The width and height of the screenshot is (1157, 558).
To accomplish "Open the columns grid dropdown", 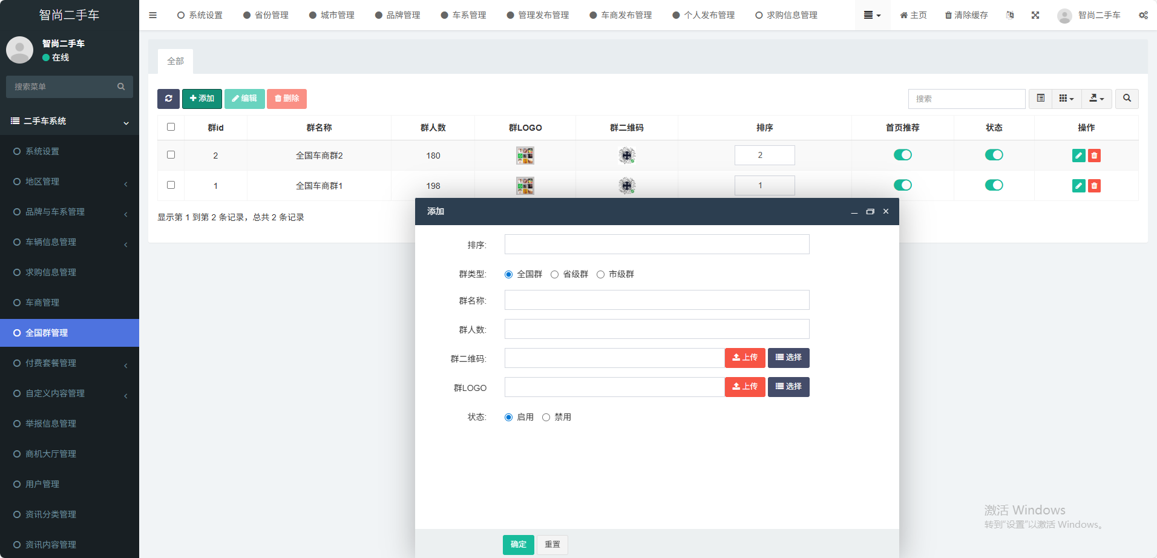I will (1066, 99).
